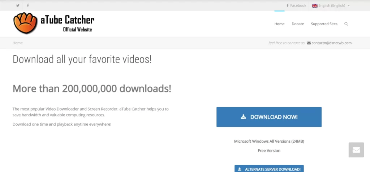Click the Home breadcrumb link
370x172 pixels.
pyautogui.click(x=18, y=43)
